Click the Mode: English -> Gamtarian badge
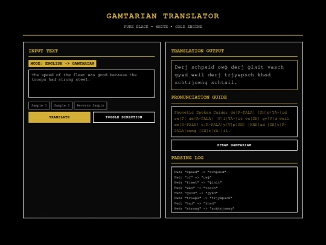 point(62,64)
